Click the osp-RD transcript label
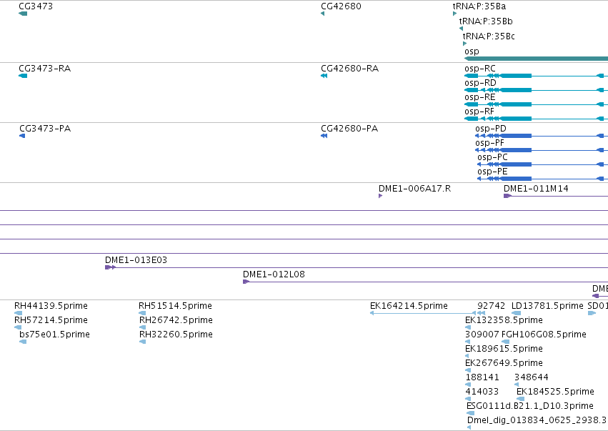Viewport: 608px width, 431px height. coord(480,83)
